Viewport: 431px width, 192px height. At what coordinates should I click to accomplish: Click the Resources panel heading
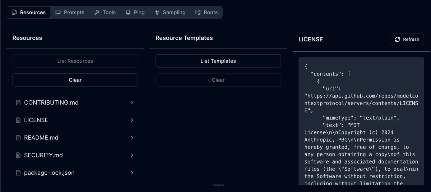point(27,38)
